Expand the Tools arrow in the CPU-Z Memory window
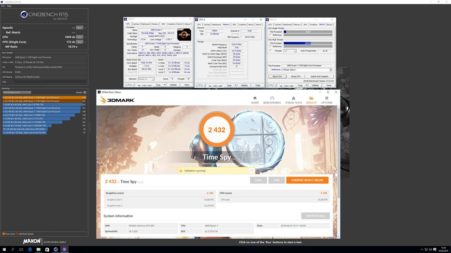Viewport: 451px width, 253px height. click(x=236, y=85)
